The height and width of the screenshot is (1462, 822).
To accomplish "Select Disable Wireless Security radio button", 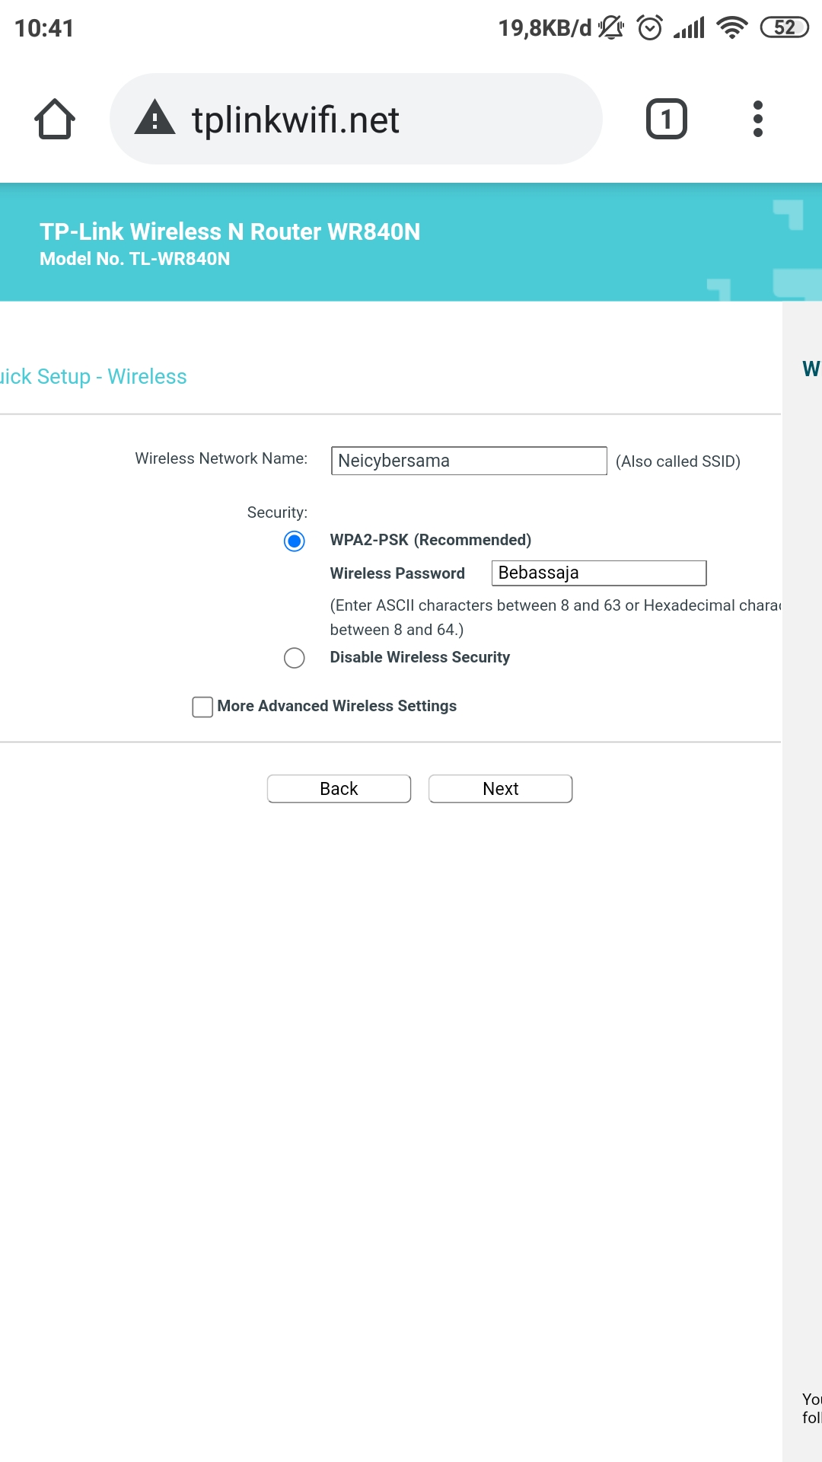I will tap(295, 658).
